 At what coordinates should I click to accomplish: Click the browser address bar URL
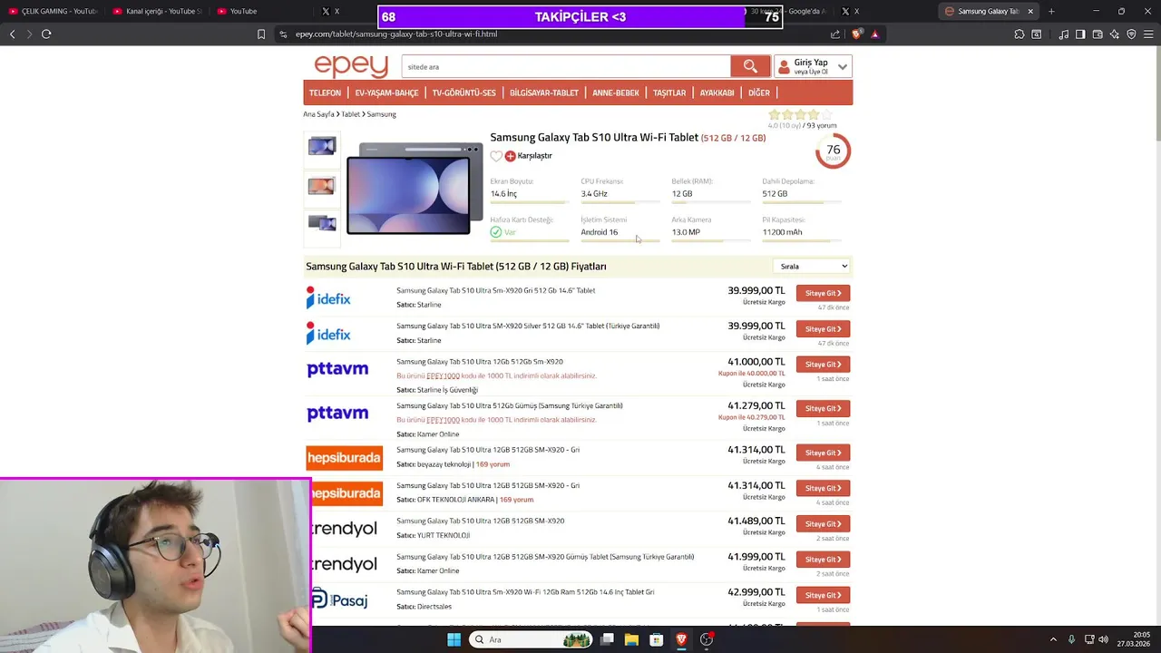(396, 34)
